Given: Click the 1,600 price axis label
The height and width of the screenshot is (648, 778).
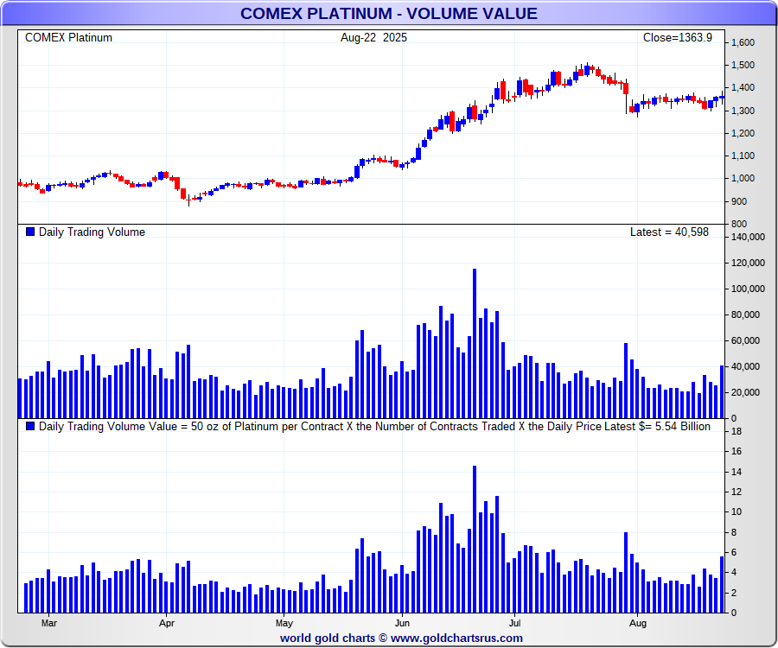Looking at the screenshot, I should coord(743,43).
